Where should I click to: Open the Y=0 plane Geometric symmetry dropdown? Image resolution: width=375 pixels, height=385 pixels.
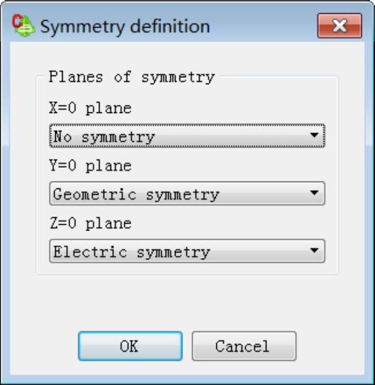(x=187, y=193)
